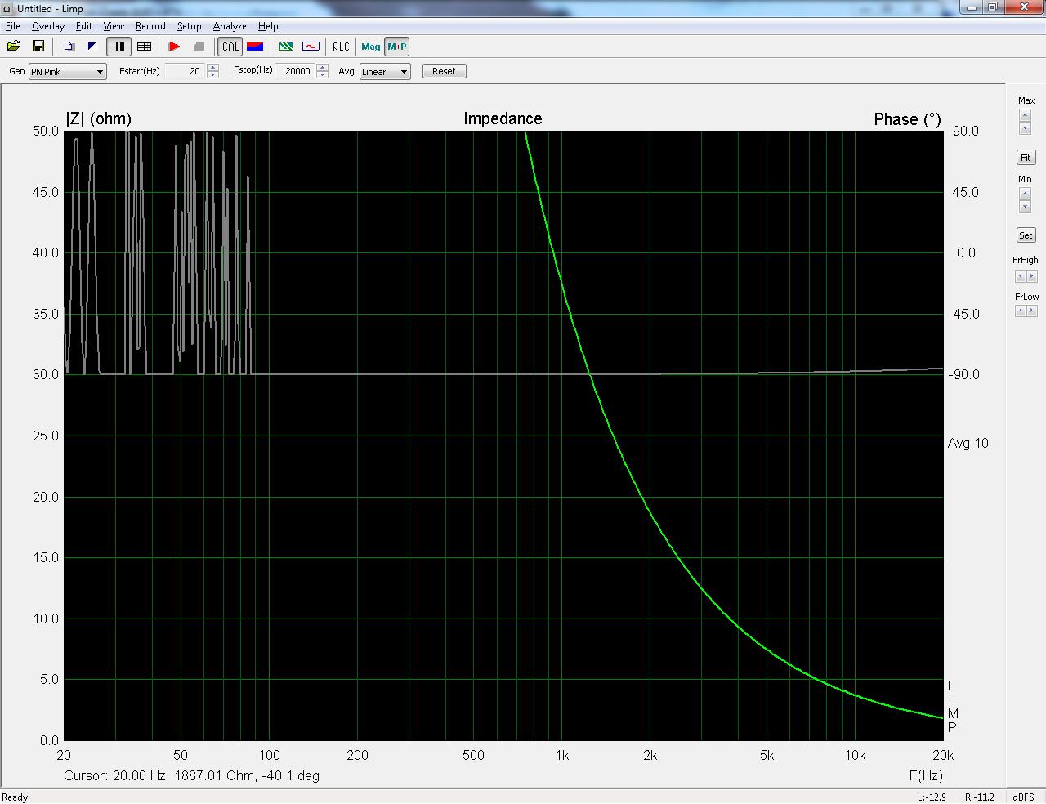1046x804 pixels.
Task: Start recording with the red play arrow
Action: click(x=174, y=47)
